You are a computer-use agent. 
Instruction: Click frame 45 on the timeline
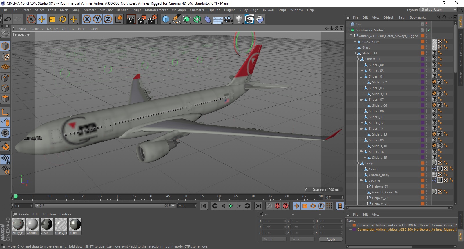168,197
